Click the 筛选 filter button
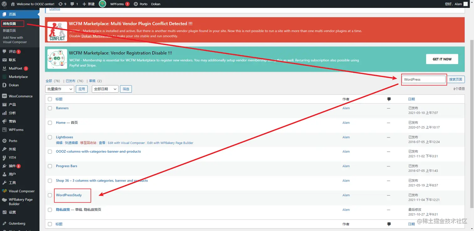Viewport: 474px width, 231px height. point(126,89)
